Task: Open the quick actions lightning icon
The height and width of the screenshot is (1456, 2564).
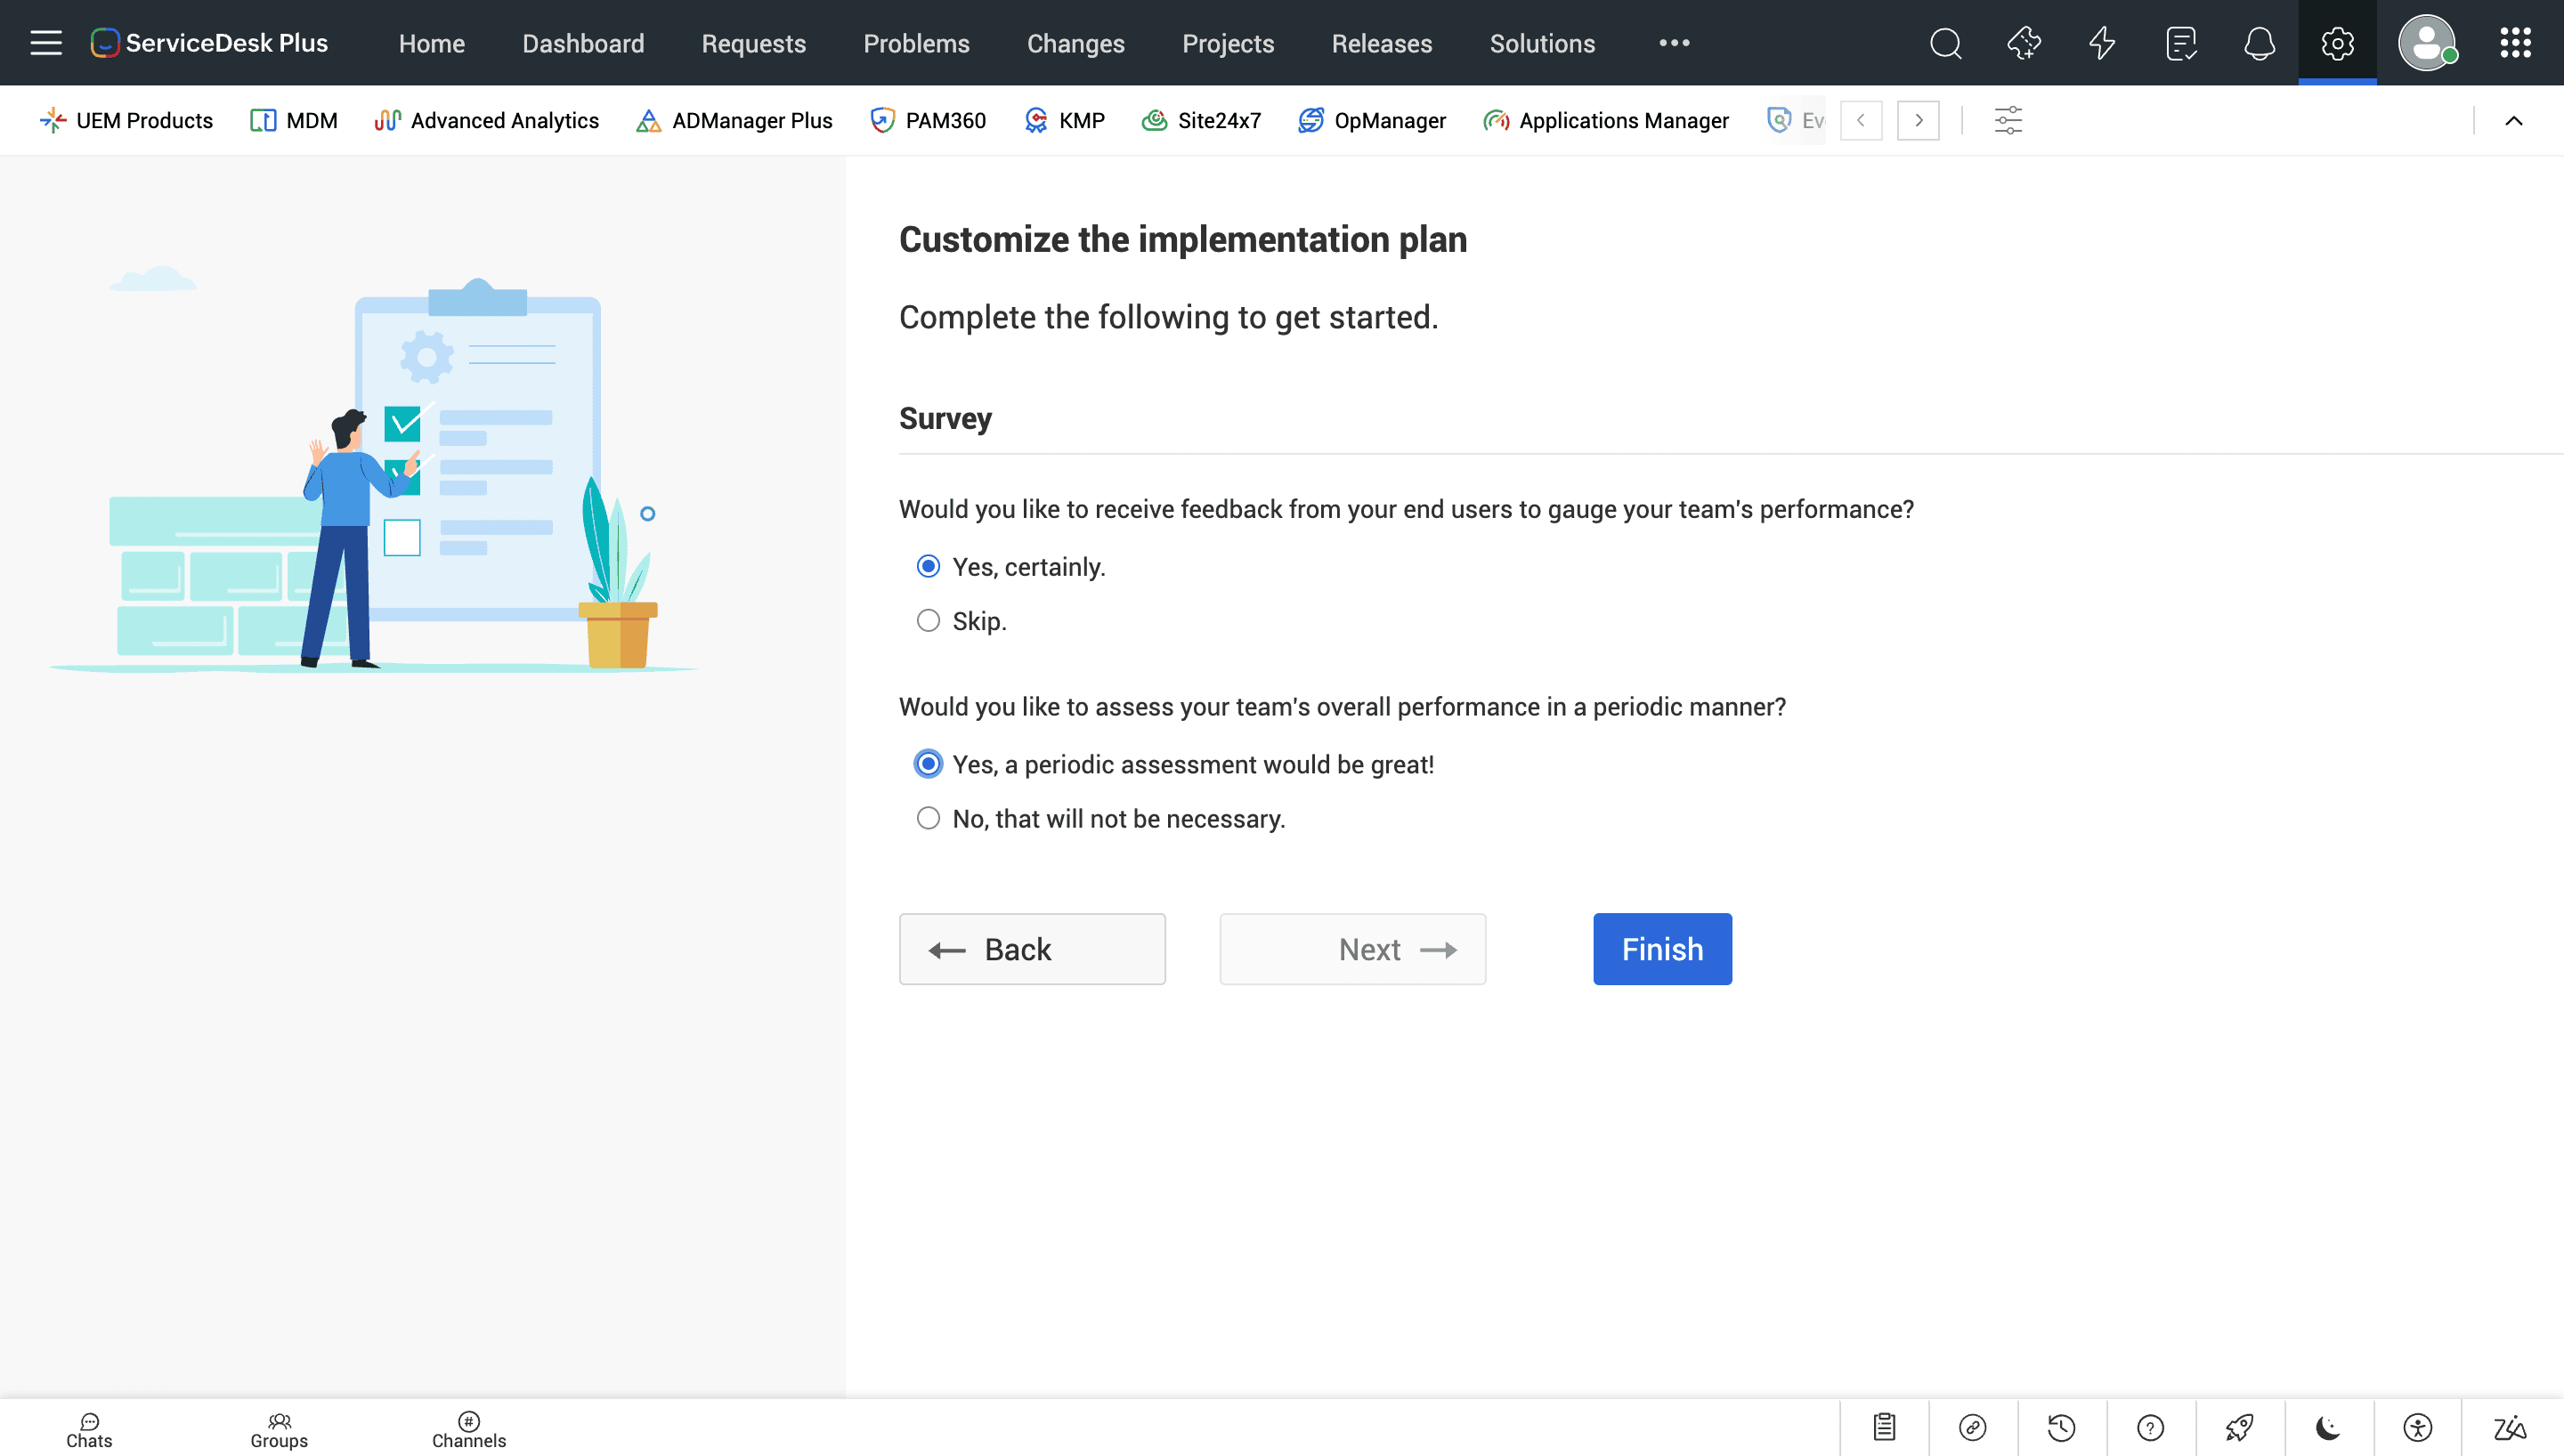Action: 2102,43
